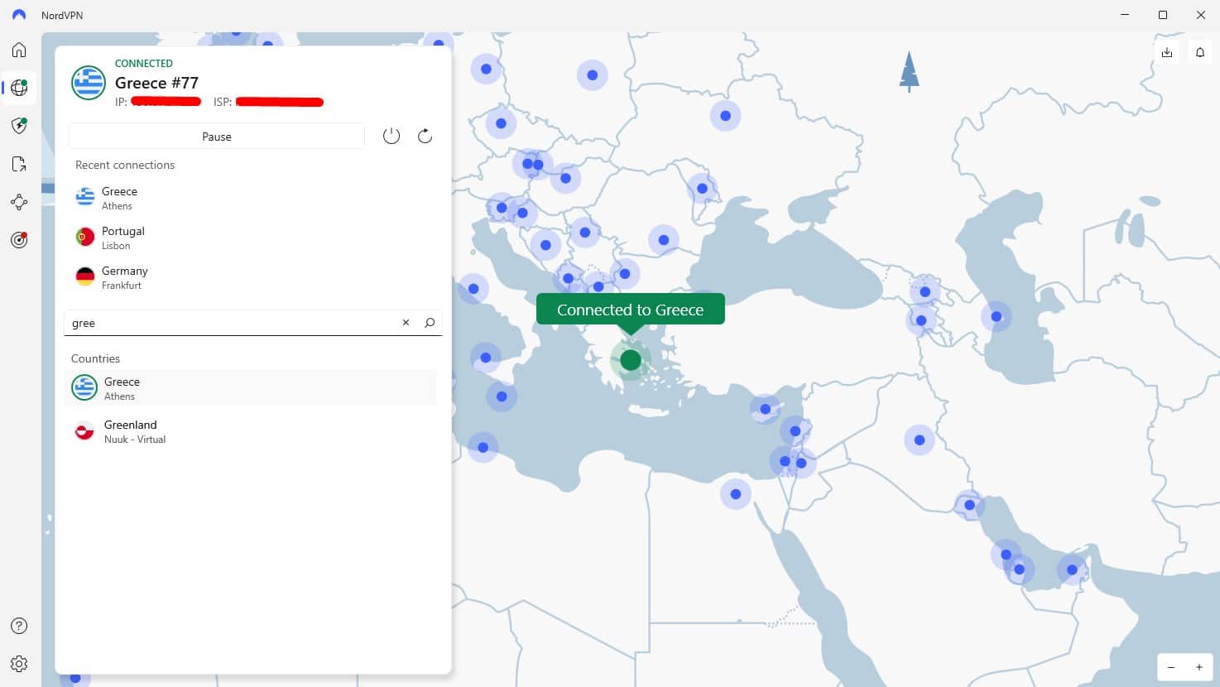Open the notifications bell icon
The image size is (1220, 687).
(1200, 52)
